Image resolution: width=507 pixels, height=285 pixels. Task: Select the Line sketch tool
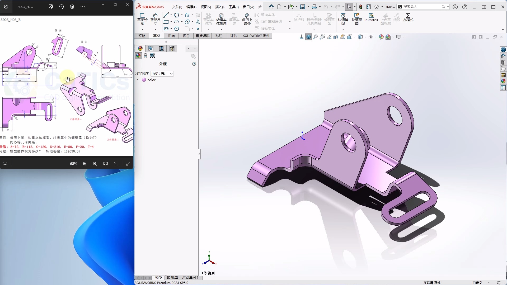click(x=166, y=15)
